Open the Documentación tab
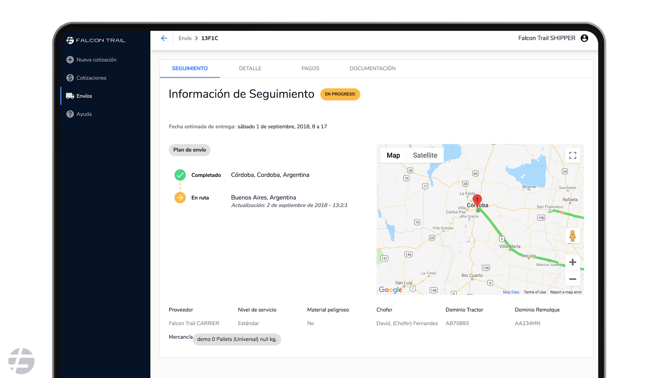653x378 pixels. (x=373, y=69)
